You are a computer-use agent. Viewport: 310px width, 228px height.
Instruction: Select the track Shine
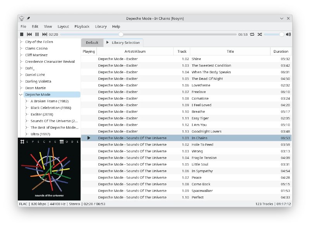coord(186,59)
